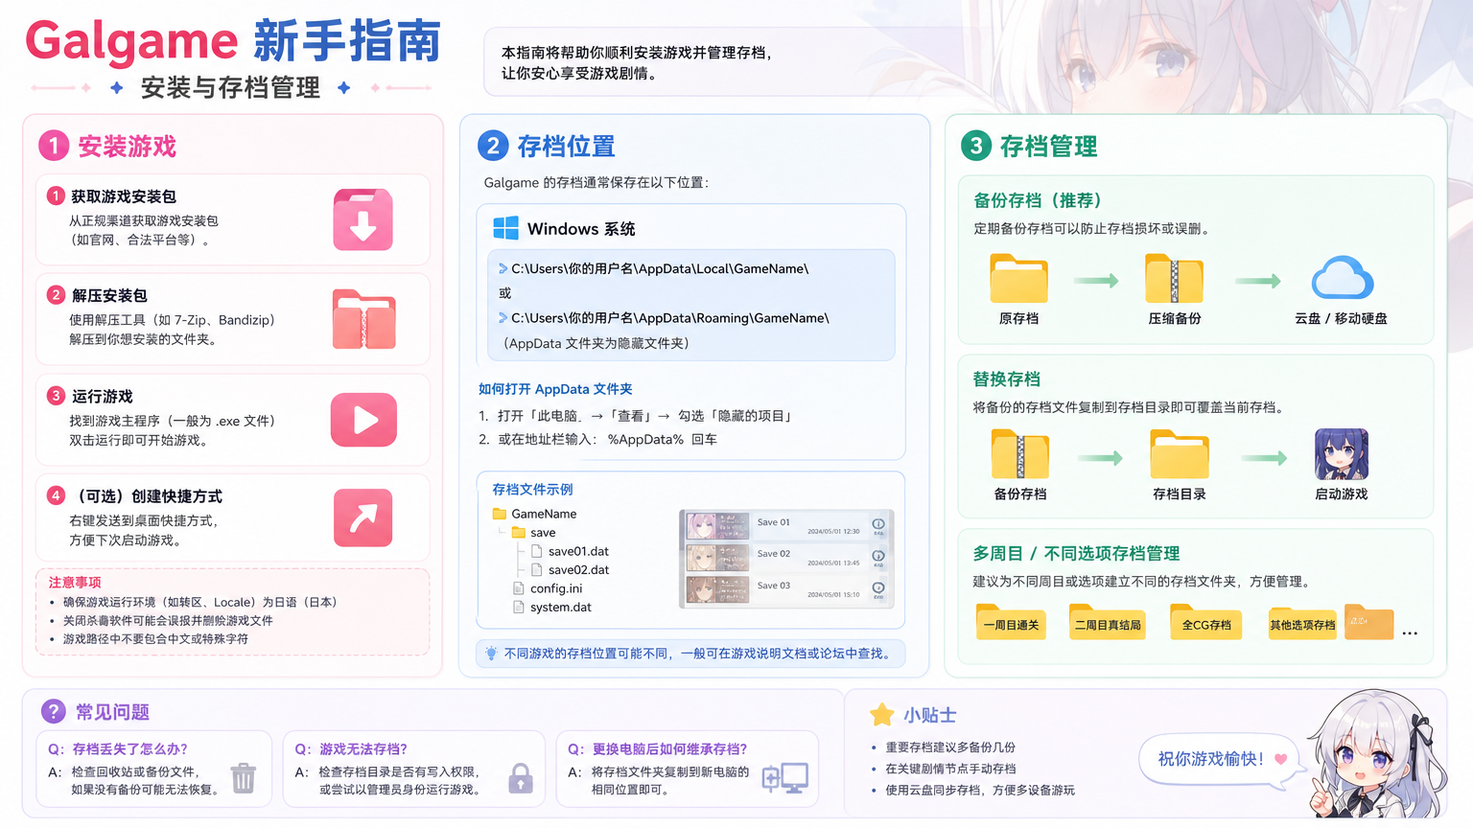1473x828 pixels.
Task: Click the 云盘 / 移动硬盘 cloud icon
Action: click(x=1342, y=278)
